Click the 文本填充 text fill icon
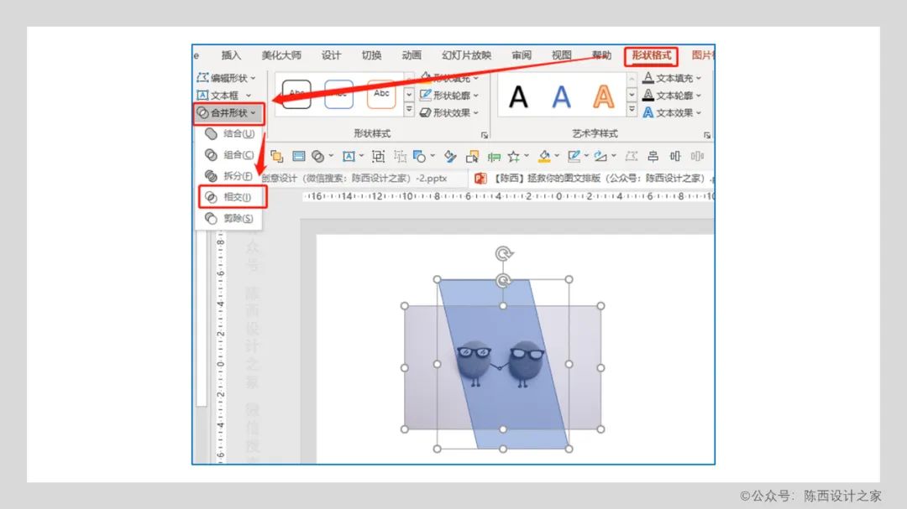 coord(648,78)
